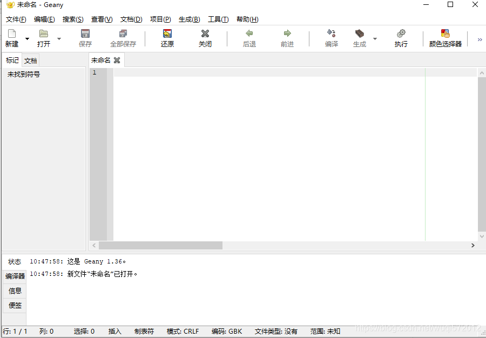Click the 模式: CRLF status entry
486x338 pixels.
[183, 332]
